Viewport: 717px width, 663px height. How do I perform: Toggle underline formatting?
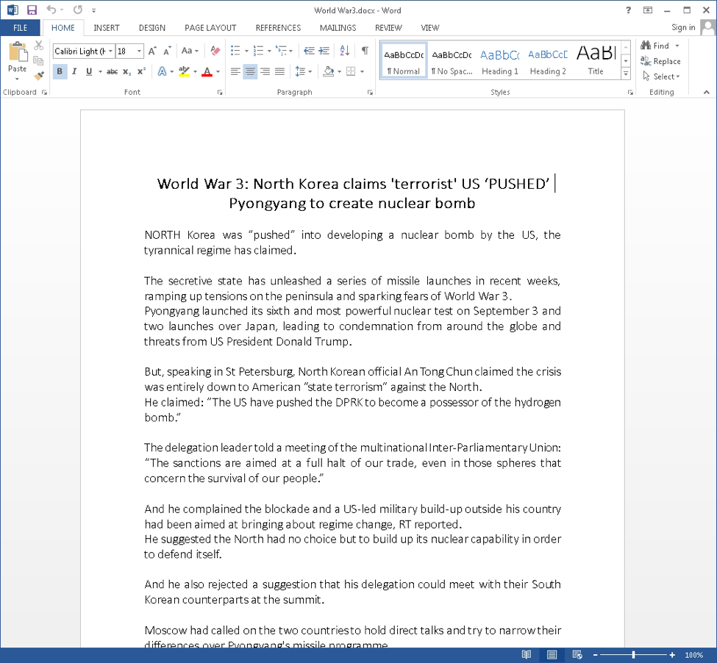89,72
